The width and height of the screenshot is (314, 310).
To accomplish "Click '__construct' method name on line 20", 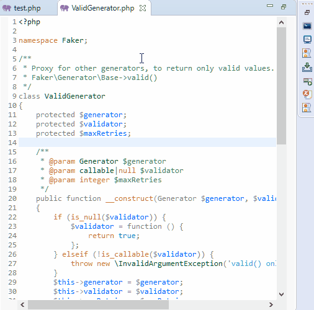I will [129, 199].
